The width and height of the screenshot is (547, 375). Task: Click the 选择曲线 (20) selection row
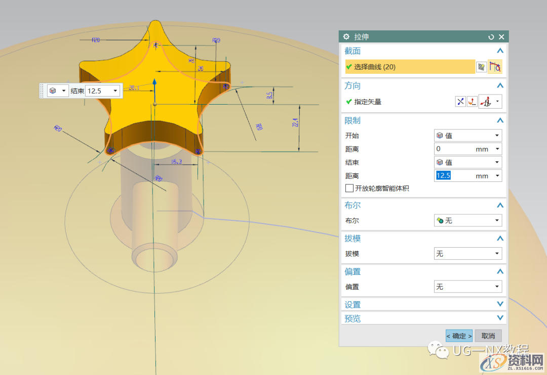pos(409,67)
